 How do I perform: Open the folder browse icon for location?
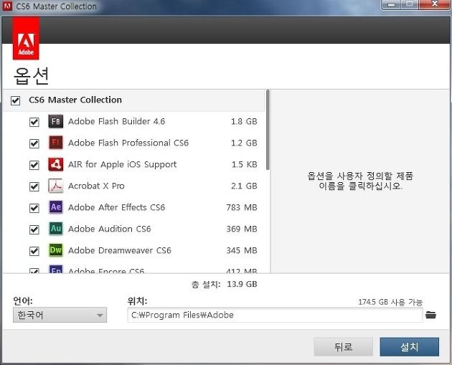click(430, 315)
